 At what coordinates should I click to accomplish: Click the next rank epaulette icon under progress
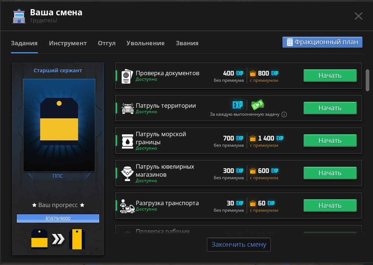77,239
